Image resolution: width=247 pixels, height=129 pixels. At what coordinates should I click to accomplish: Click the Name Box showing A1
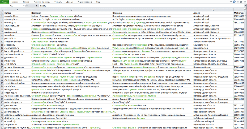click(x=11, y=6)
